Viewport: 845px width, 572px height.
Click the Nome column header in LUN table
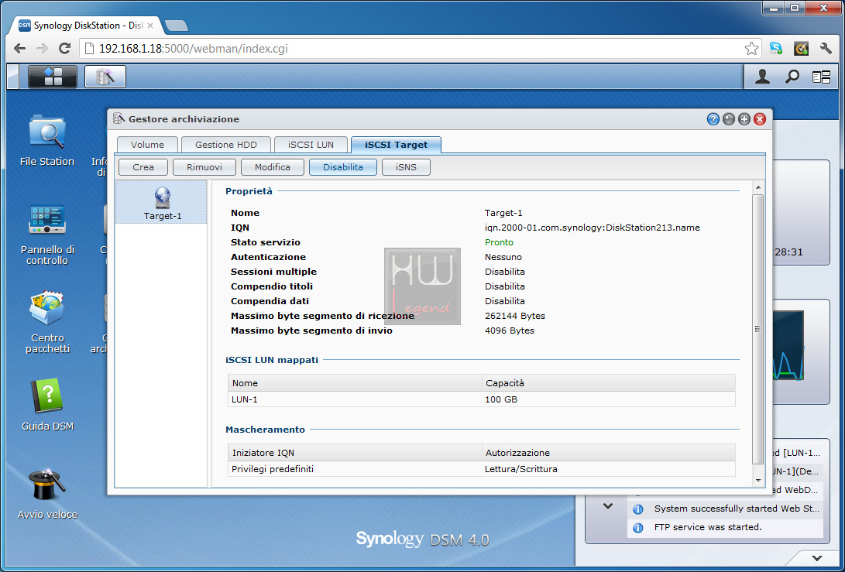[355, 383]
